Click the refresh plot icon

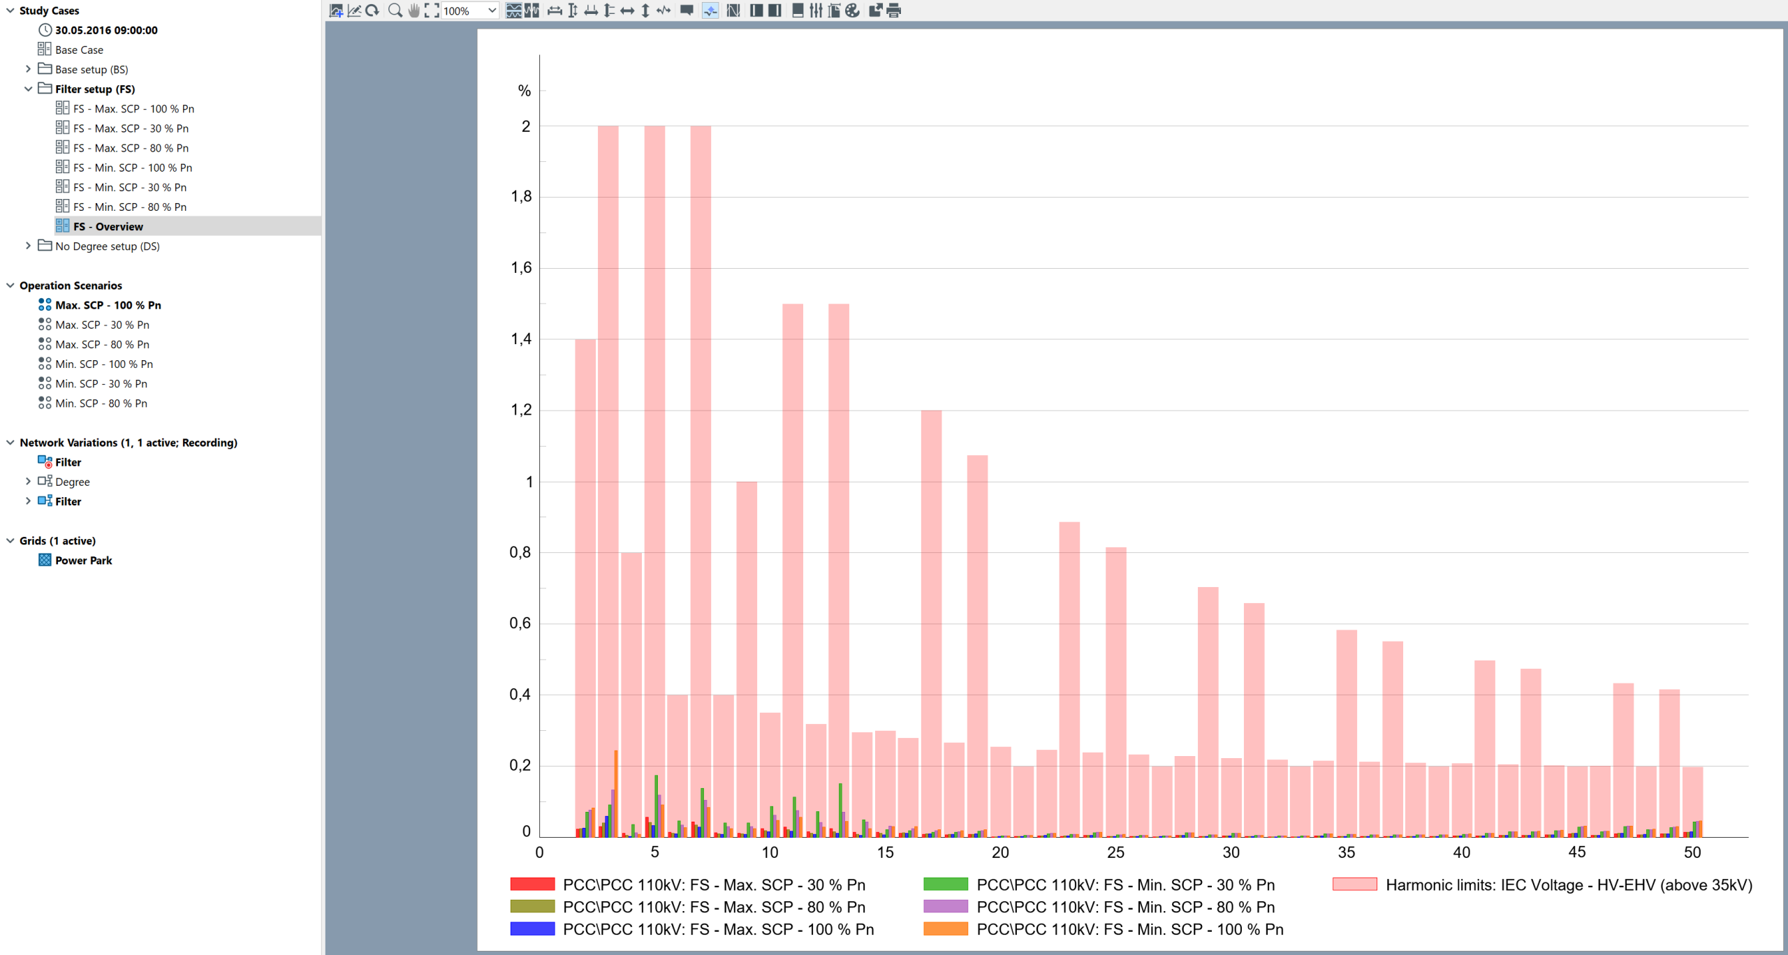coord(372,10)
